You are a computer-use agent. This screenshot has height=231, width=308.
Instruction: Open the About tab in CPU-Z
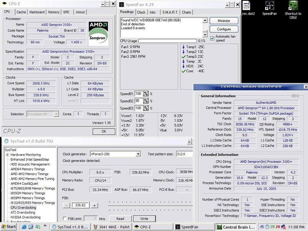[80, 12]
